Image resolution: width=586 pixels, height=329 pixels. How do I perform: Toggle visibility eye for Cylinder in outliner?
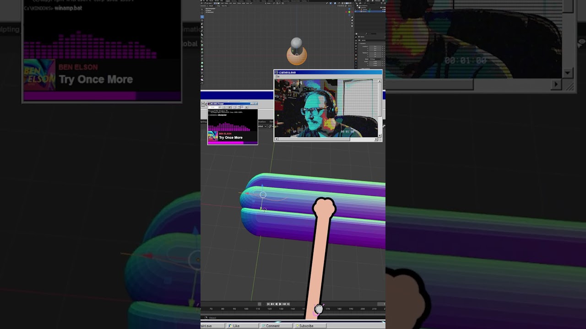pos(383,9)
